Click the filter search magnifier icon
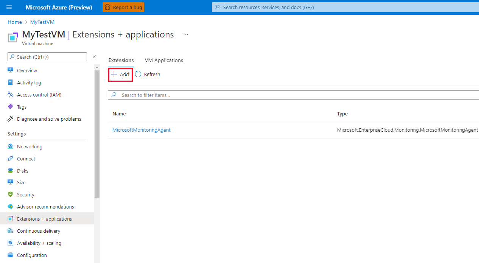 click(114, 95)
